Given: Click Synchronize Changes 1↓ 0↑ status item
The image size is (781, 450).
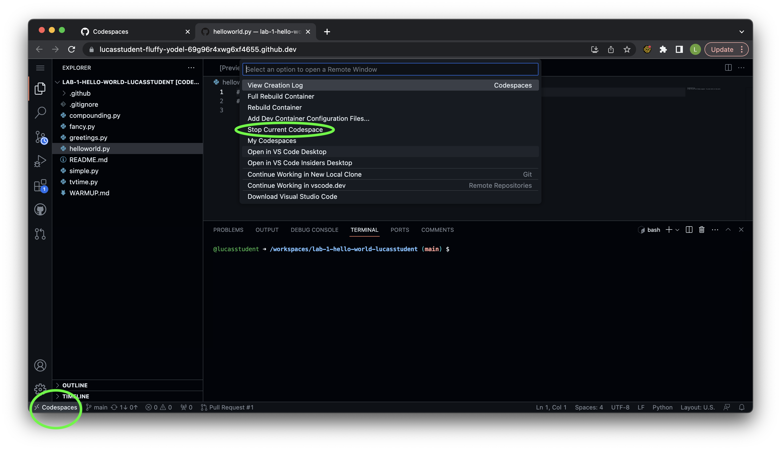Looking at the screenshot, I should pos(125,407).
